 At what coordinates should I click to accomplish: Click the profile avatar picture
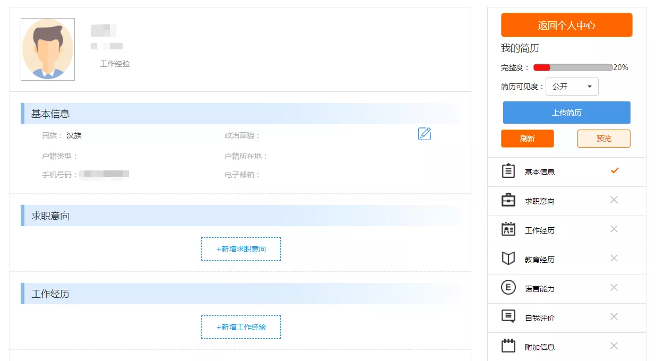pos(48,49)
